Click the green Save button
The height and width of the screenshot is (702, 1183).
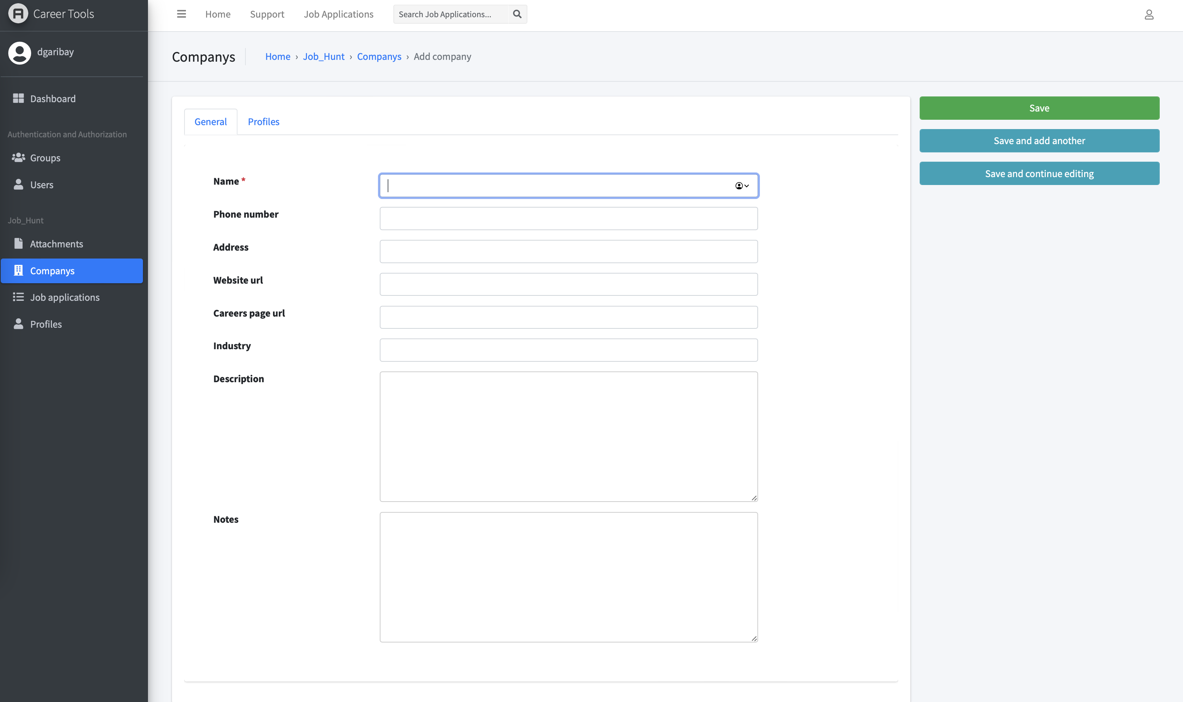click(1039, 108)
